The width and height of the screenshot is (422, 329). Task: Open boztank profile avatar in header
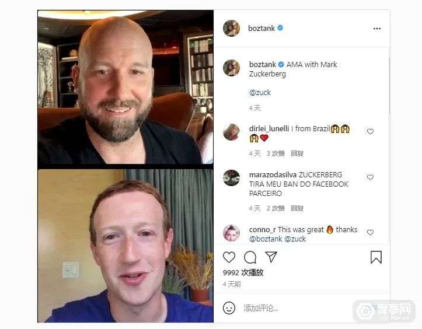(231, 28)
